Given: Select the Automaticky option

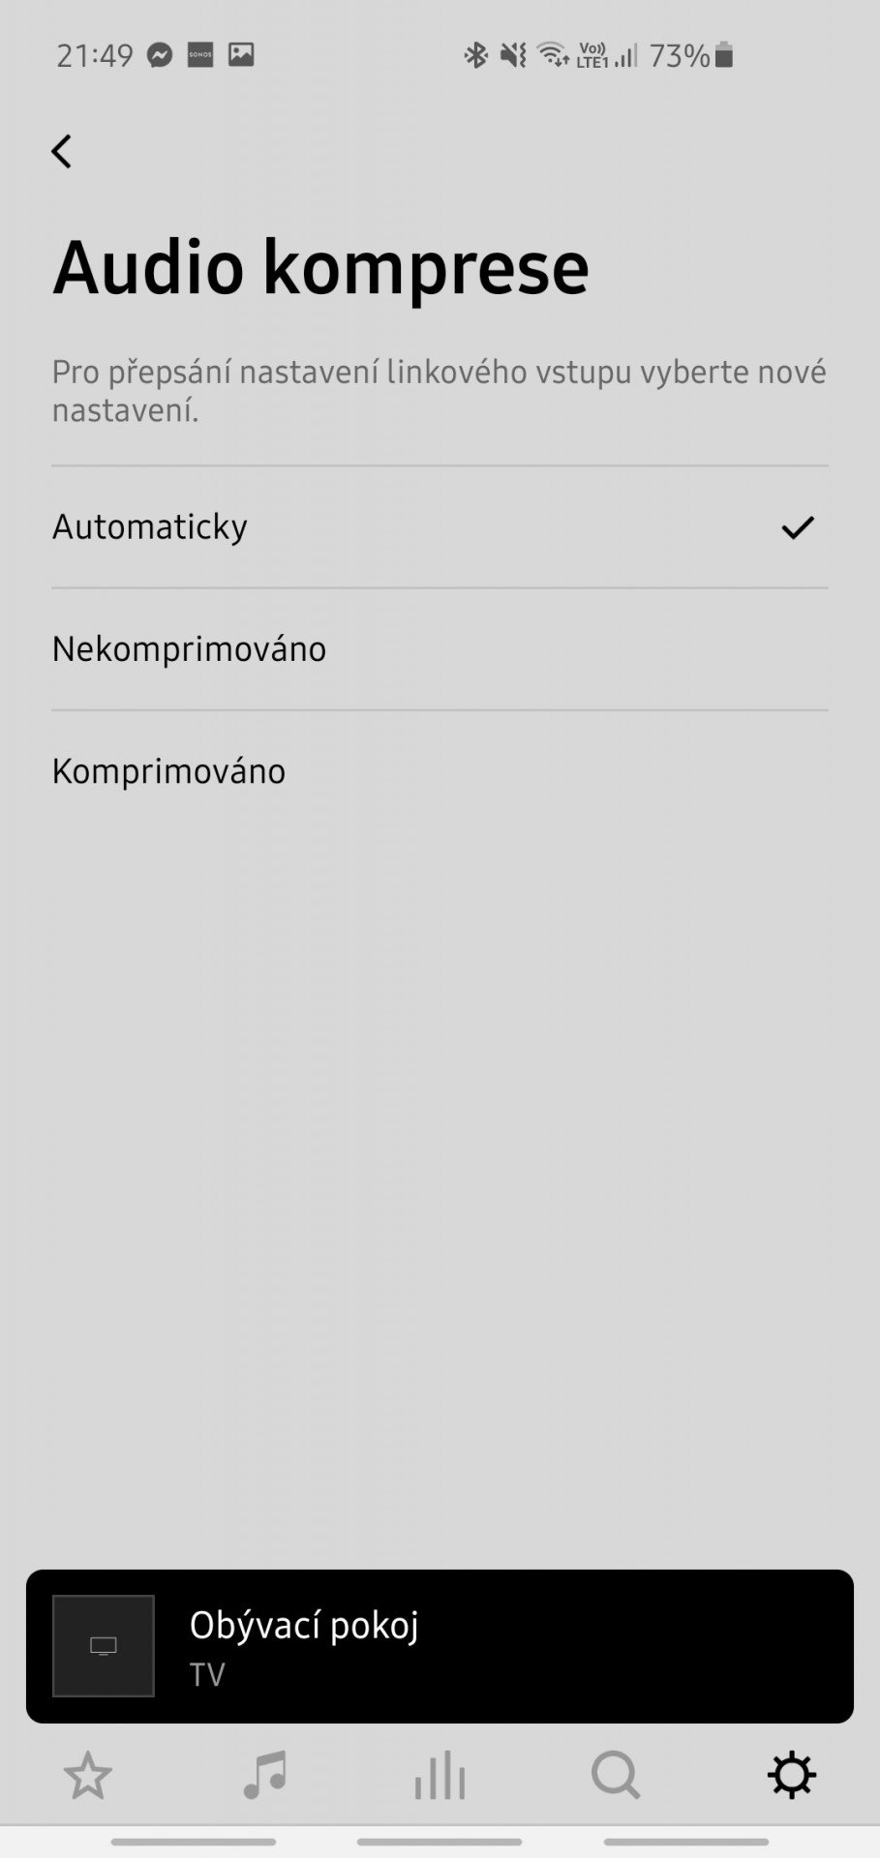Looking at the screenshot, I should (440, 527).
